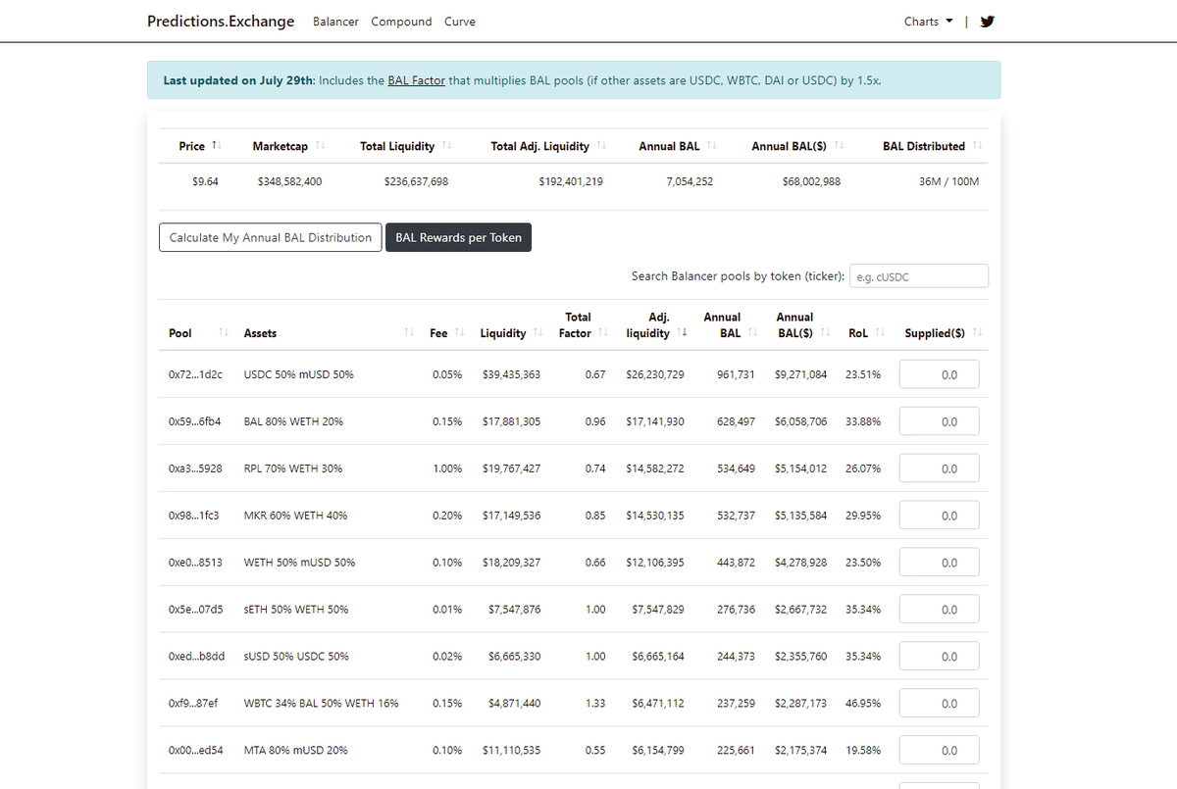Click 'USDC 50% mUSD 50%' assets cell
The image size is (1177, 789).
pyautogui.click(x=299, y=374)
